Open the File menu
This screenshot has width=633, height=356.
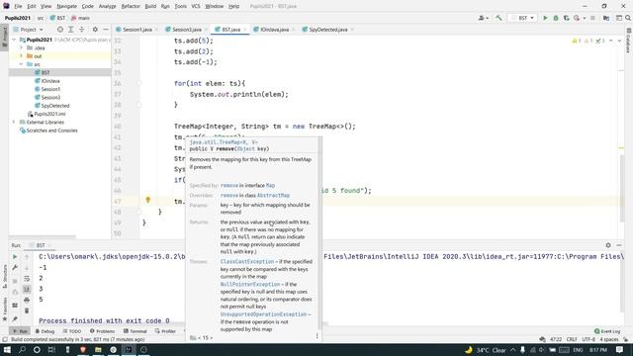coord(18,6)
